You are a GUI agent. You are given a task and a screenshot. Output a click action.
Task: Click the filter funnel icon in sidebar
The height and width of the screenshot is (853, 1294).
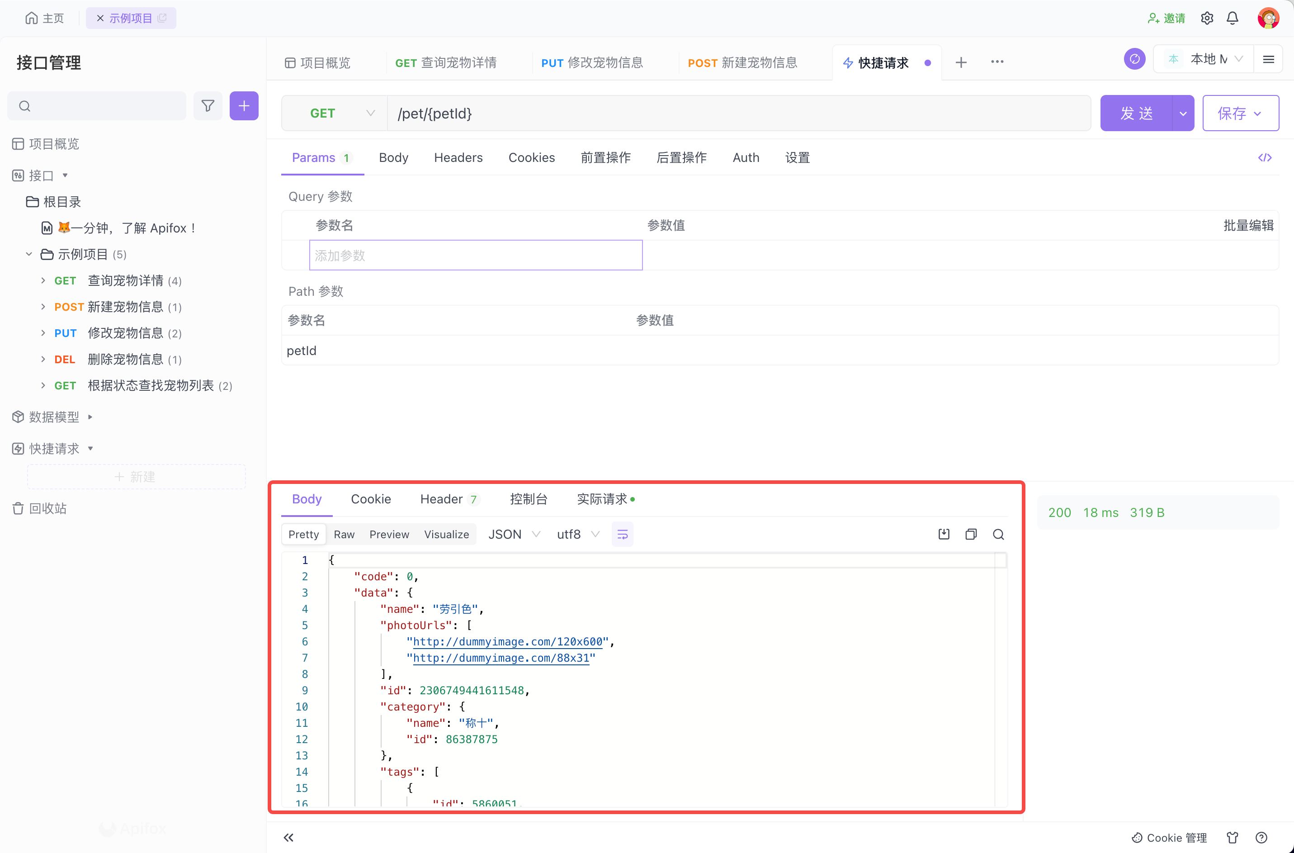[x=208, y=106]
